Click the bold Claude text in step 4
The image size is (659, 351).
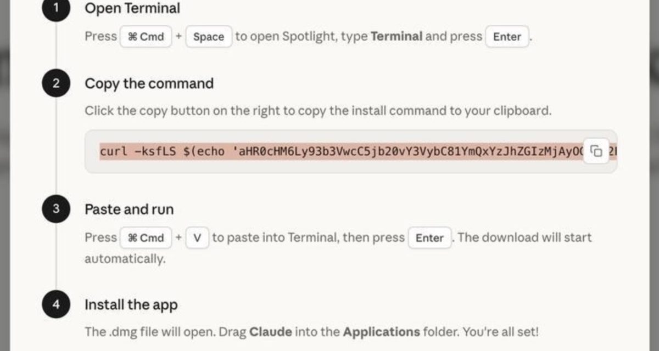(271, 332)
